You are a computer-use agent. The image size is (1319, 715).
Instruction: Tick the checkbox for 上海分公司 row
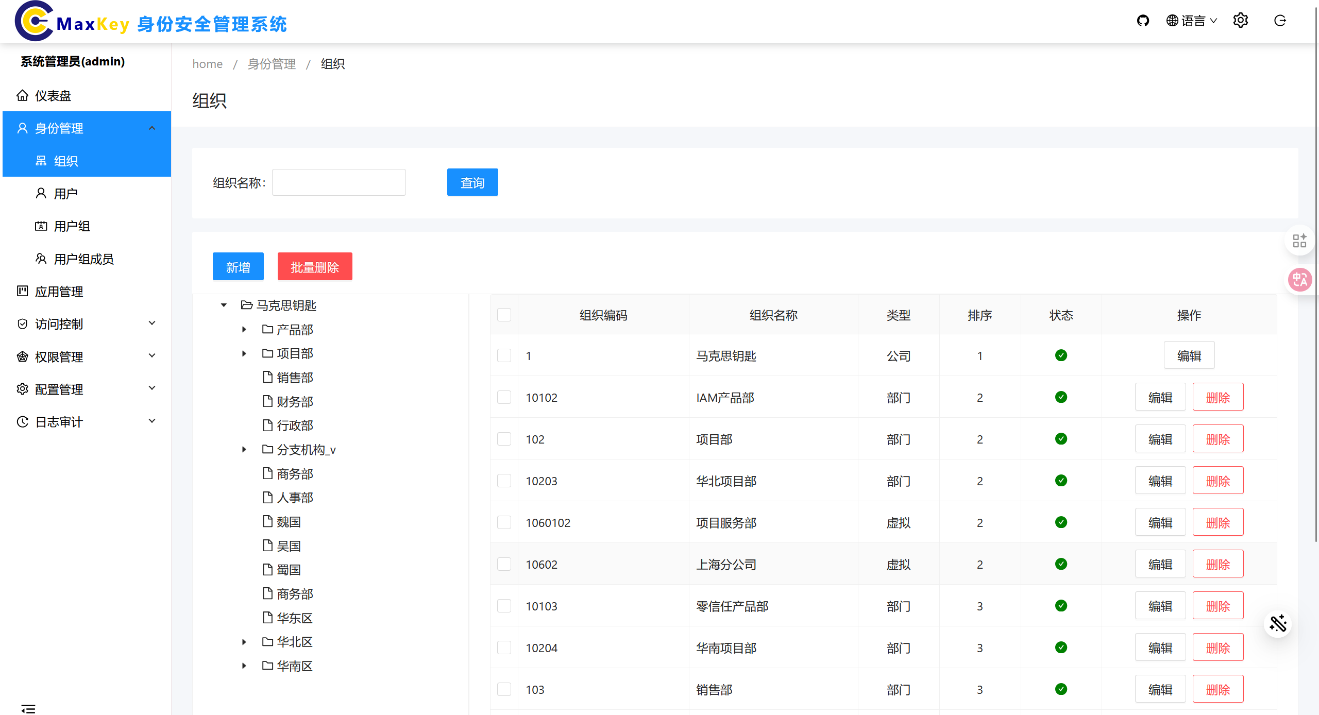pos(504,564)
